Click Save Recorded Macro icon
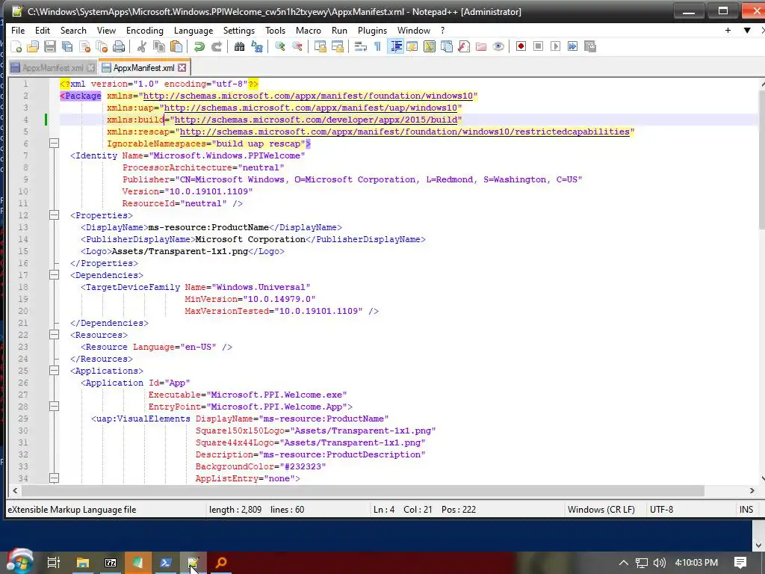This screenshot has height=574, width=765. [x=590, y=46]
